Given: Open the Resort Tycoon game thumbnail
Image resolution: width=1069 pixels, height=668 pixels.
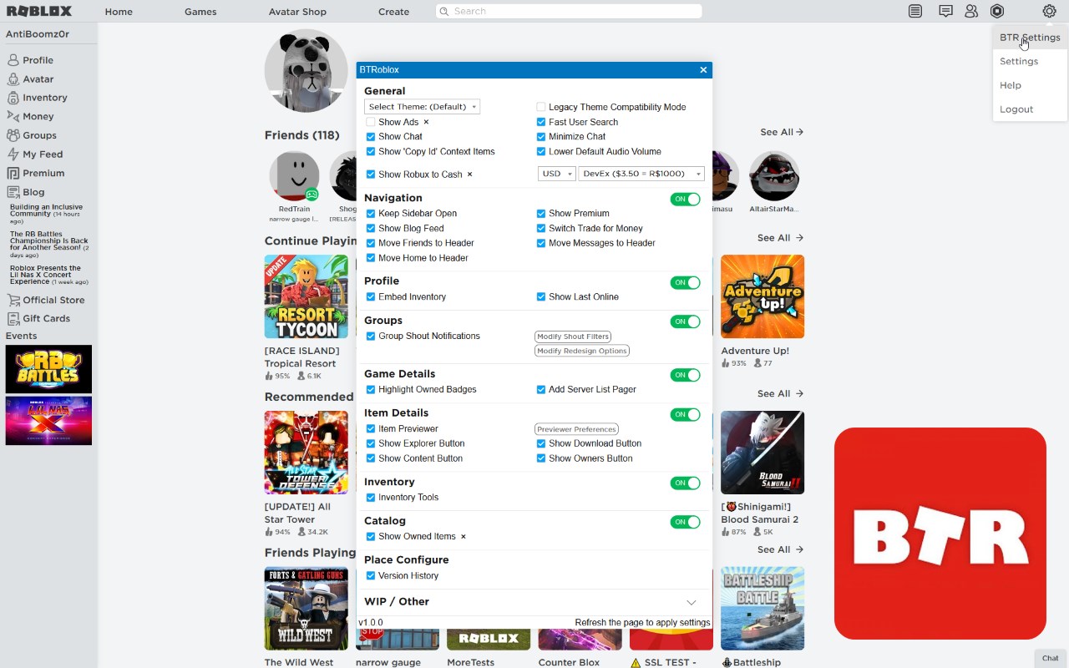Looking at the screenshot, I should (306, 296).
